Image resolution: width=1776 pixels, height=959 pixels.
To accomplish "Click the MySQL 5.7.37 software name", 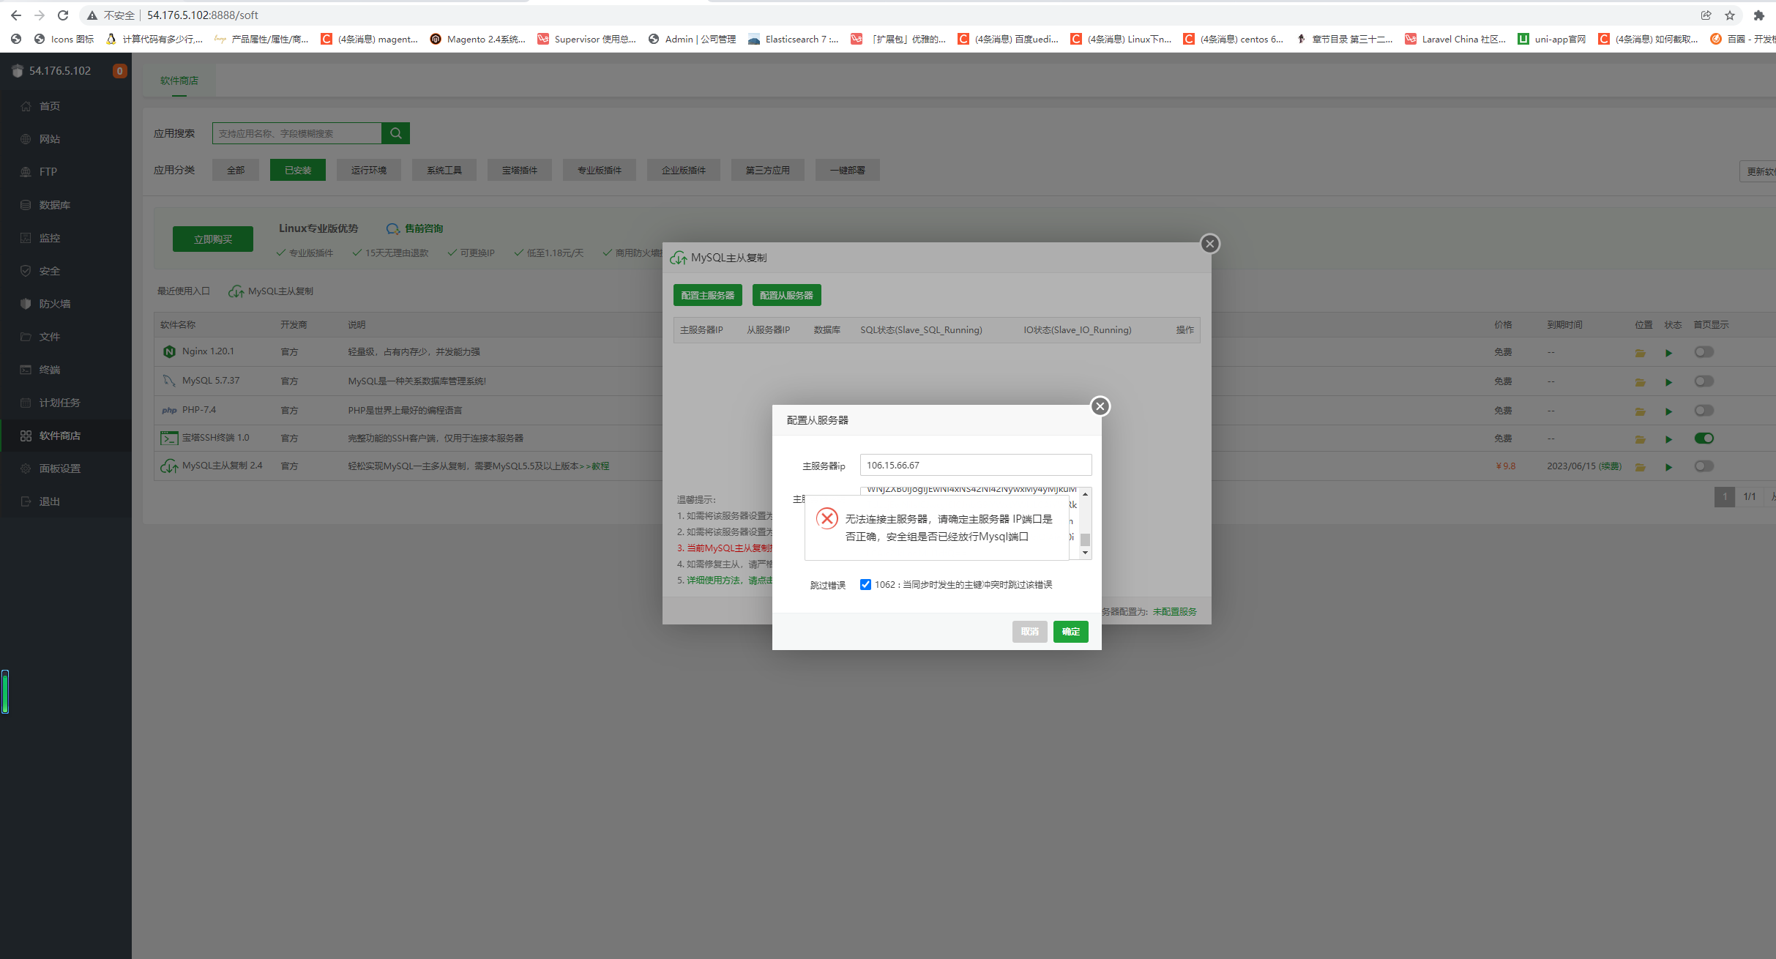I will [211, 381].
